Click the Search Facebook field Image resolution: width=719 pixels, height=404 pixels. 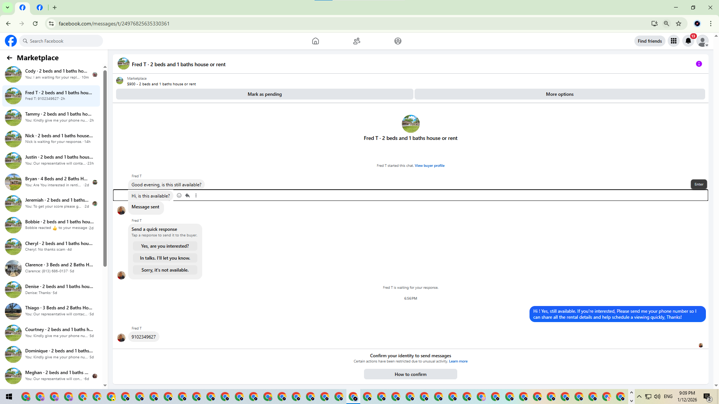62,41
